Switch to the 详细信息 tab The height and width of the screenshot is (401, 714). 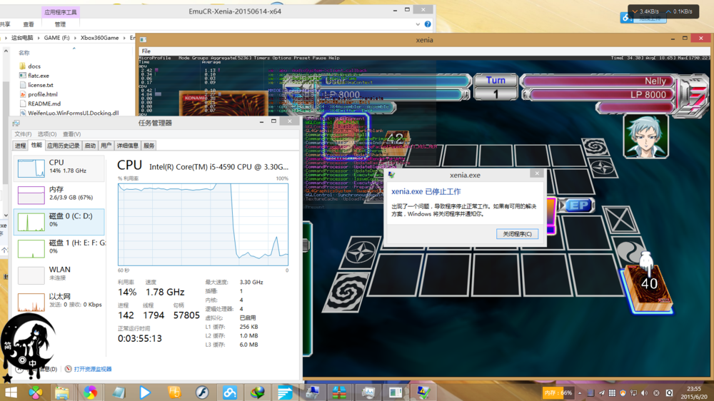(x=128, y=146)
